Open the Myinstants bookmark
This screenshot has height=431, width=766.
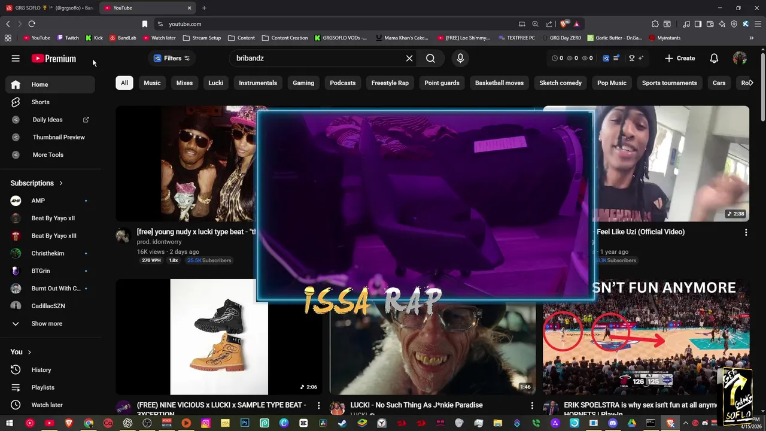coord(664,38)
